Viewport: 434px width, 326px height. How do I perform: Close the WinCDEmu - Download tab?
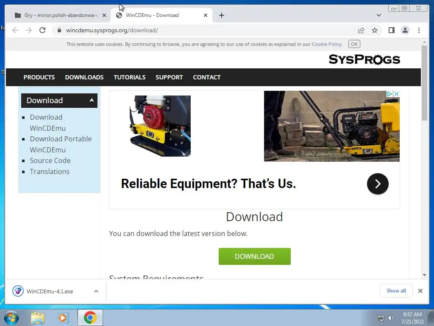tap(206, 15)
